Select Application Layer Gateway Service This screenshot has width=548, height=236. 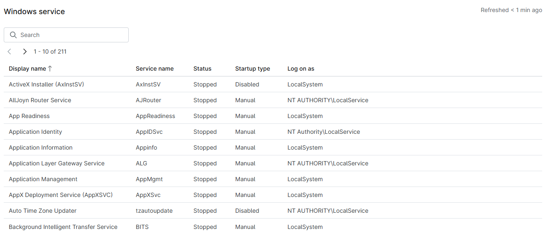(57, 163)
